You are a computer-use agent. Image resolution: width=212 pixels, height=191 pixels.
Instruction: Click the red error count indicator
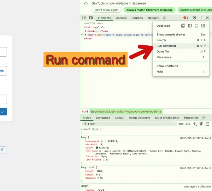pyautogui.click(x=185, y=18)
